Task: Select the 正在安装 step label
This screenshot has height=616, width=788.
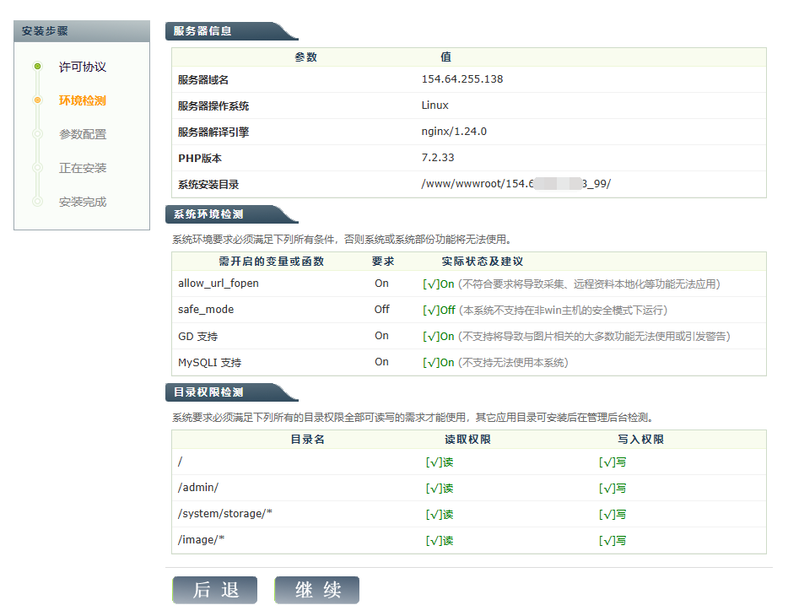Action: (83, 168)
